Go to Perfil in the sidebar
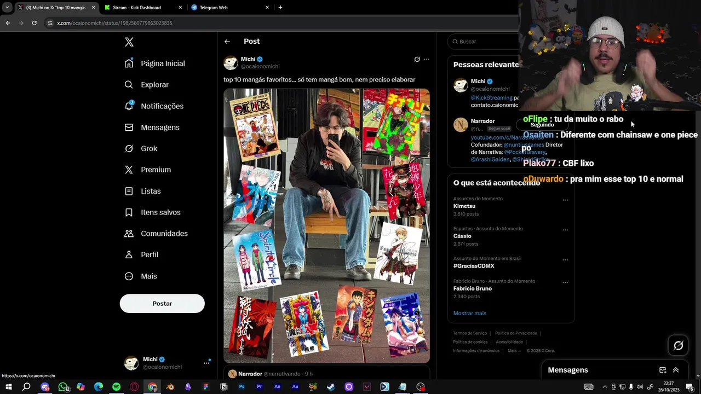The height and width of the screenshot is (394, 701). coord(142,255)
